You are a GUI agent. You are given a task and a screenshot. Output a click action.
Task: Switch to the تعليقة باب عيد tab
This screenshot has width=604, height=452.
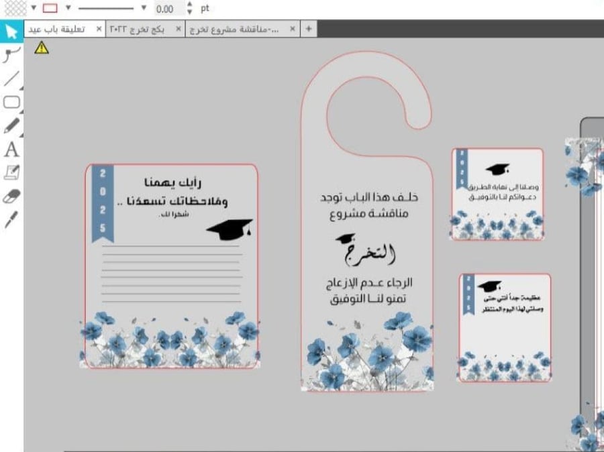pyautogui.click(x=57, y=30)
